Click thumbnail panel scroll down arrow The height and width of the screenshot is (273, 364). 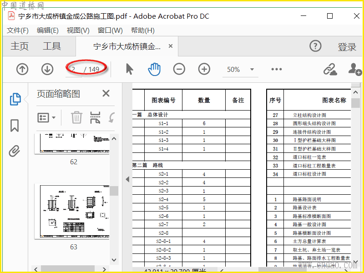click(x=114, y=260)
